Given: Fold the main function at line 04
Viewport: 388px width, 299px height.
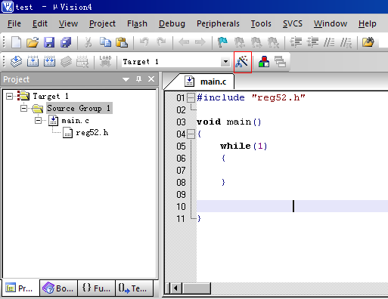Looking at the screenshot, I should (191, 134).
